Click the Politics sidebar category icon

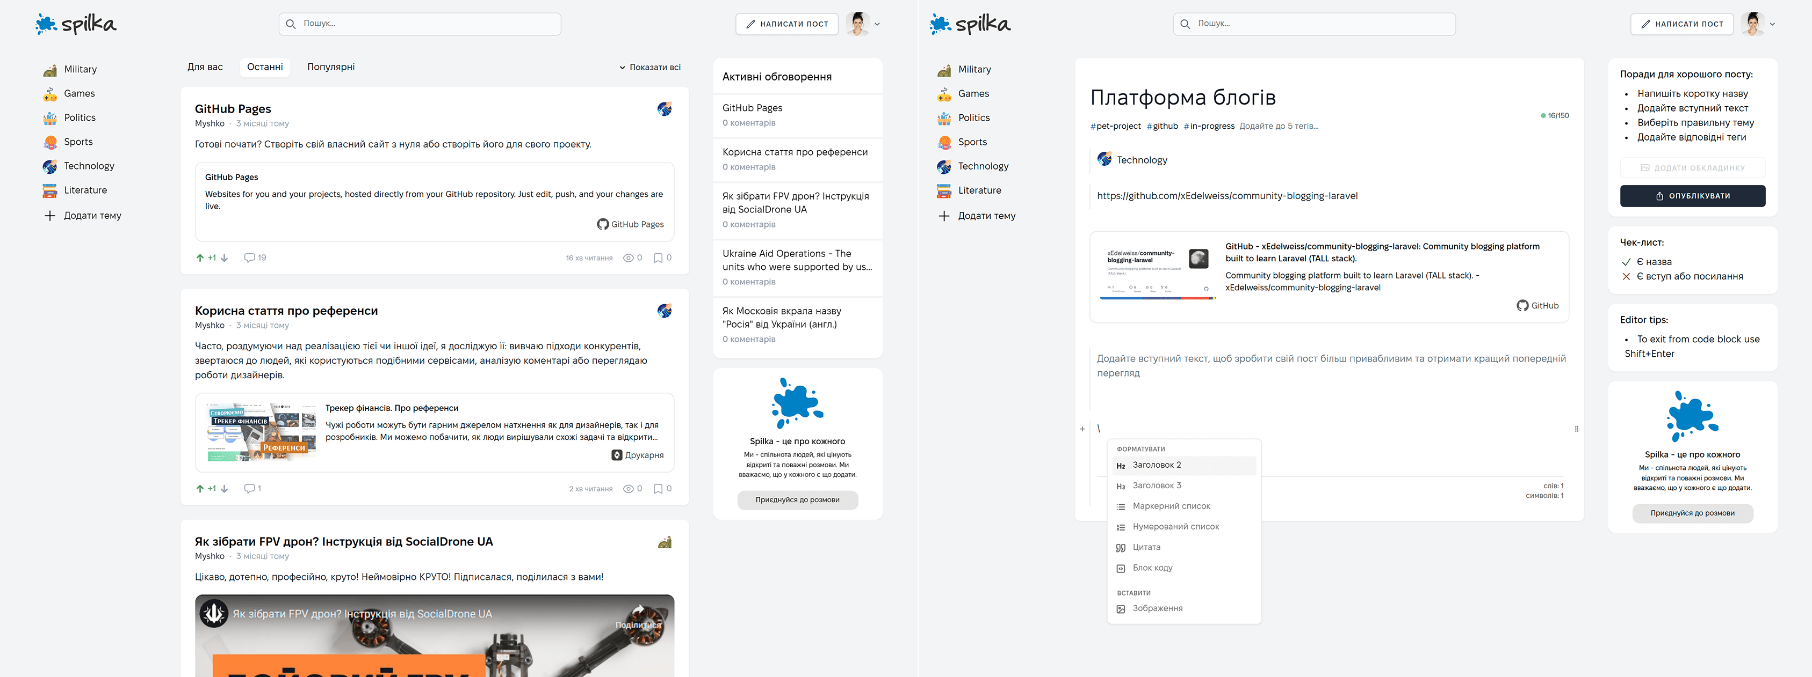click(48, 117)
